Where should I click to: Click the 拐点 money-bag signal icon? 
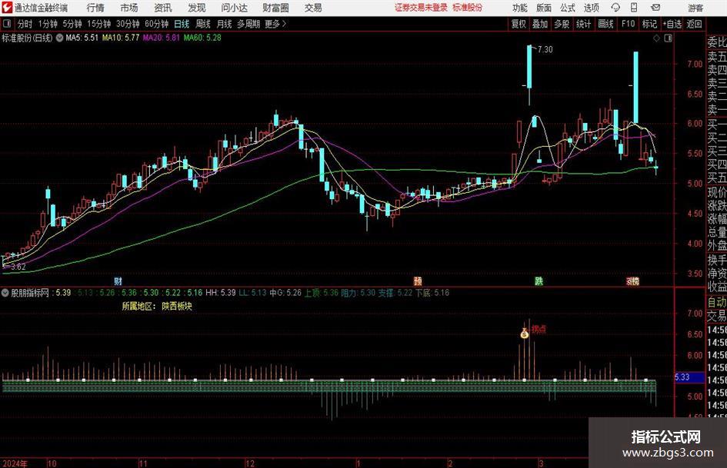pyautogui.click(x=525, y=333)
